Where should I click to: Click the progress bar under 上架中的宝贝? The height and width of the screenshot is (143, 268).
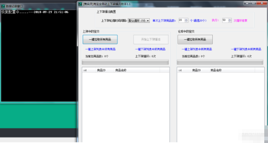pos(125,62)
